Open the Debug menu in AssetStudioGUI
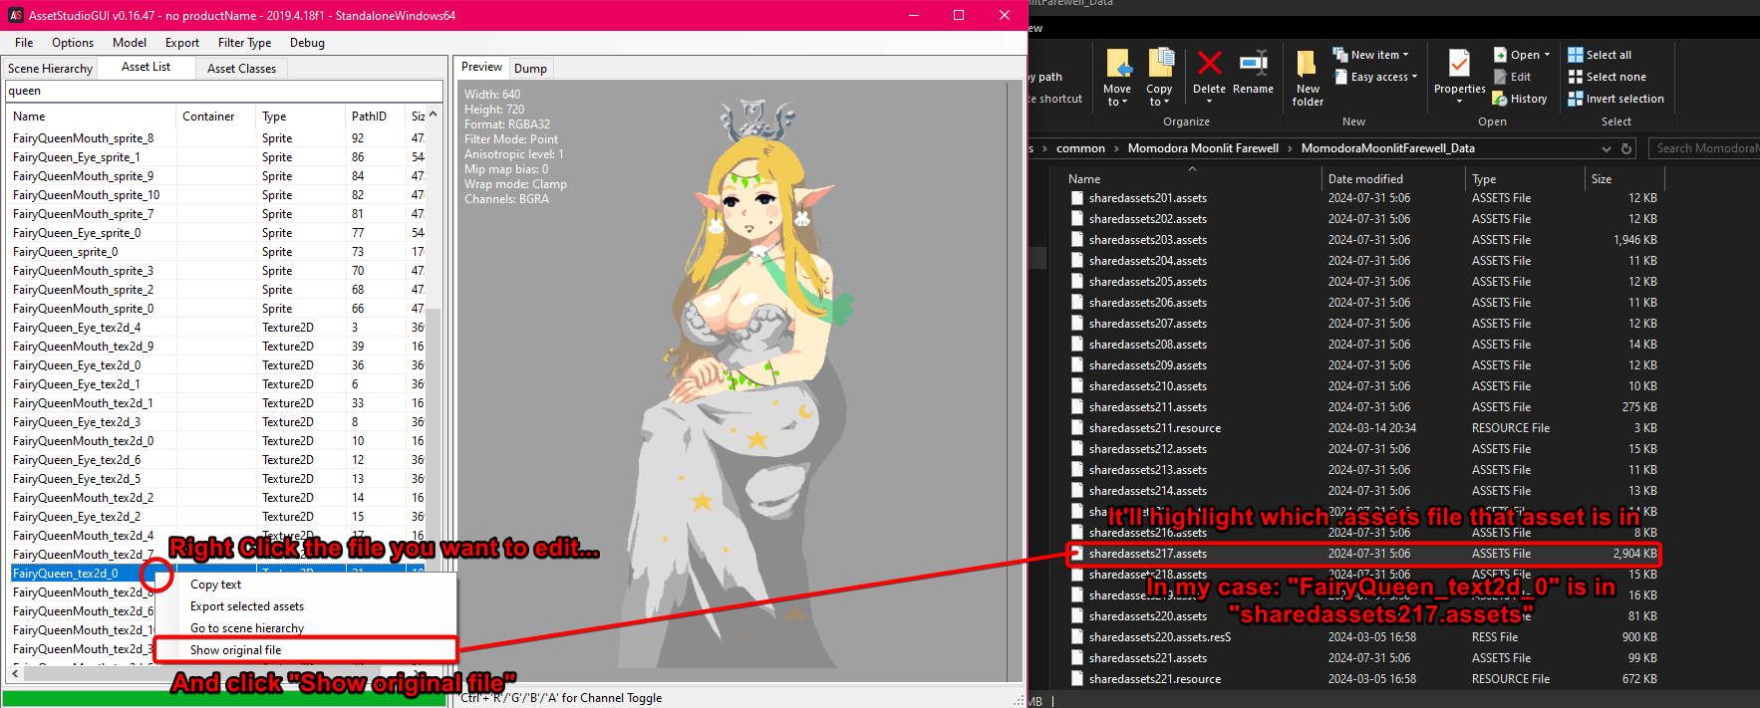This screenshot has width=1760, height=708. coord(307,43)
